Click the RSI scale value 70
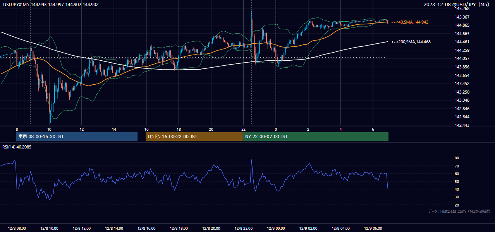 pos(457,166)
